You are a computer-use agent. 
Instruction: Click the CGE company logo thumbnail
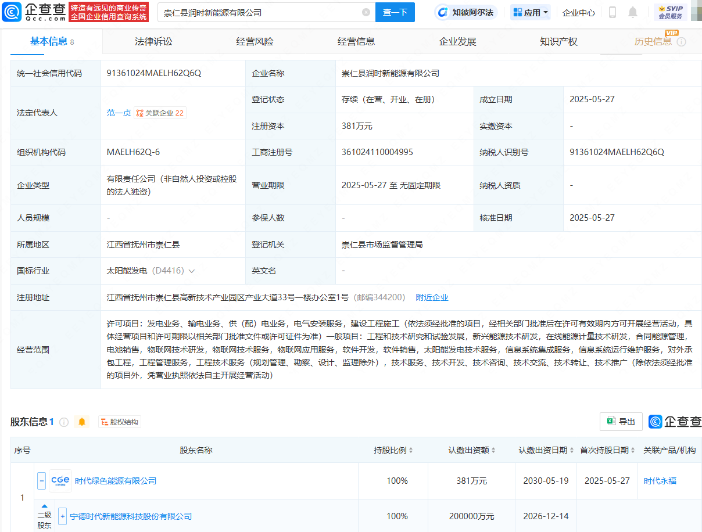pyautogui.click(x=60, y=481)
